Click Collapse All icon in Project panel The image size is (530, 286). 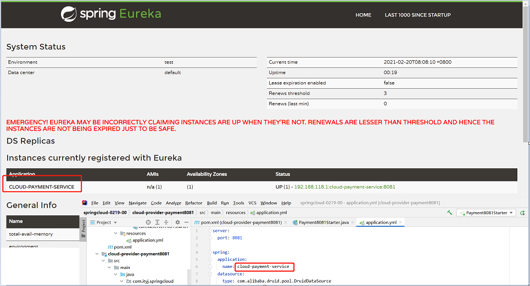[x=166, y=222]
